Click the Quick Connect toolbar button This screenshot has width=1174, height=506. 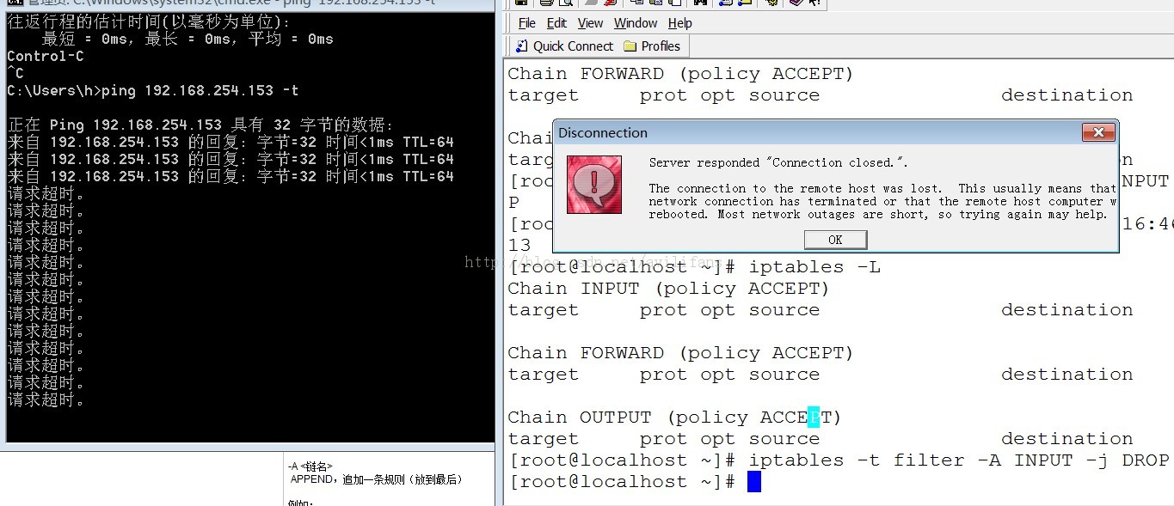[x=564, y=46]
